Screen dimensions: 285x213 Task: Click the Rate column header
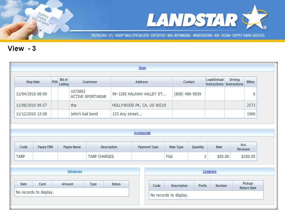tap(219, 147)
